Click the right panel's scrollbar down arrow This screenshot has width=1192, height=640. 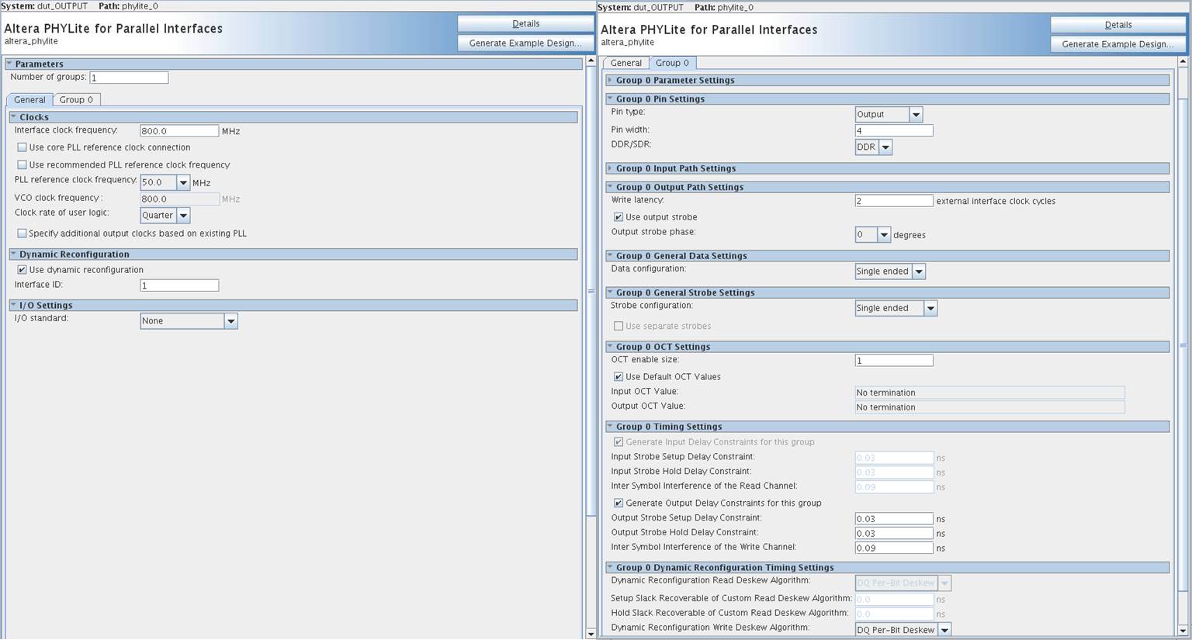1183,631
